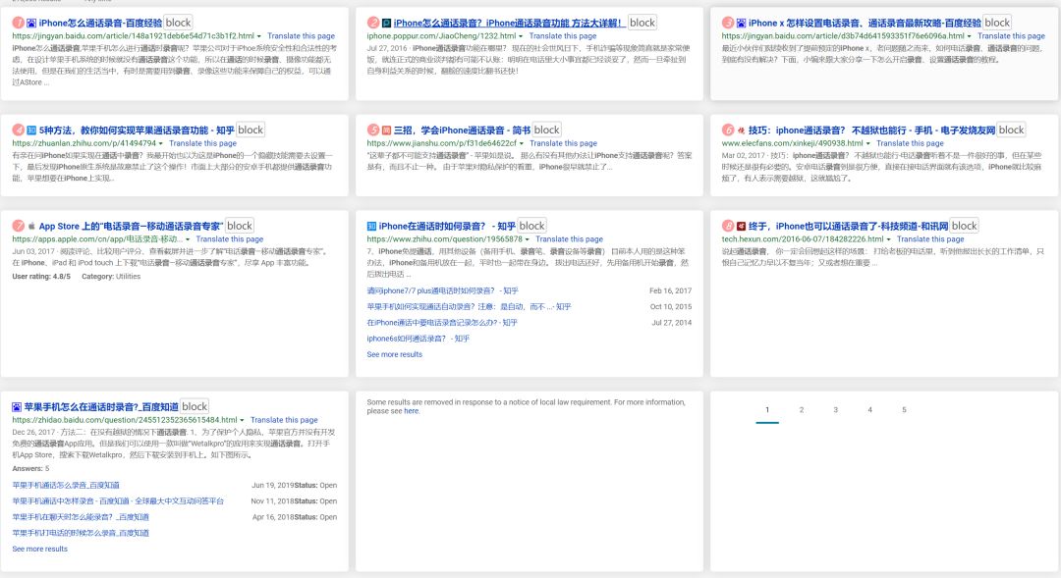Screen dimensions: 1061x578
Task: Open the dropdown arrow after the zhihu.com/question URL
Action: (x=528, y=240)
